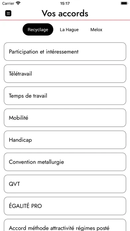This screenshot has width=130, height=231.
Task: Open the QVT accord
Action: pos(65,184)
